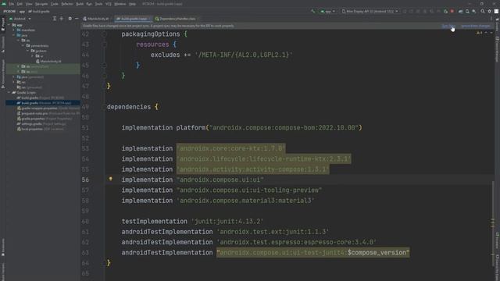This screenshot has height=281, width=500.
Task: Open Search Everywhere magnifier icon
Action: [x=483, y=11]
